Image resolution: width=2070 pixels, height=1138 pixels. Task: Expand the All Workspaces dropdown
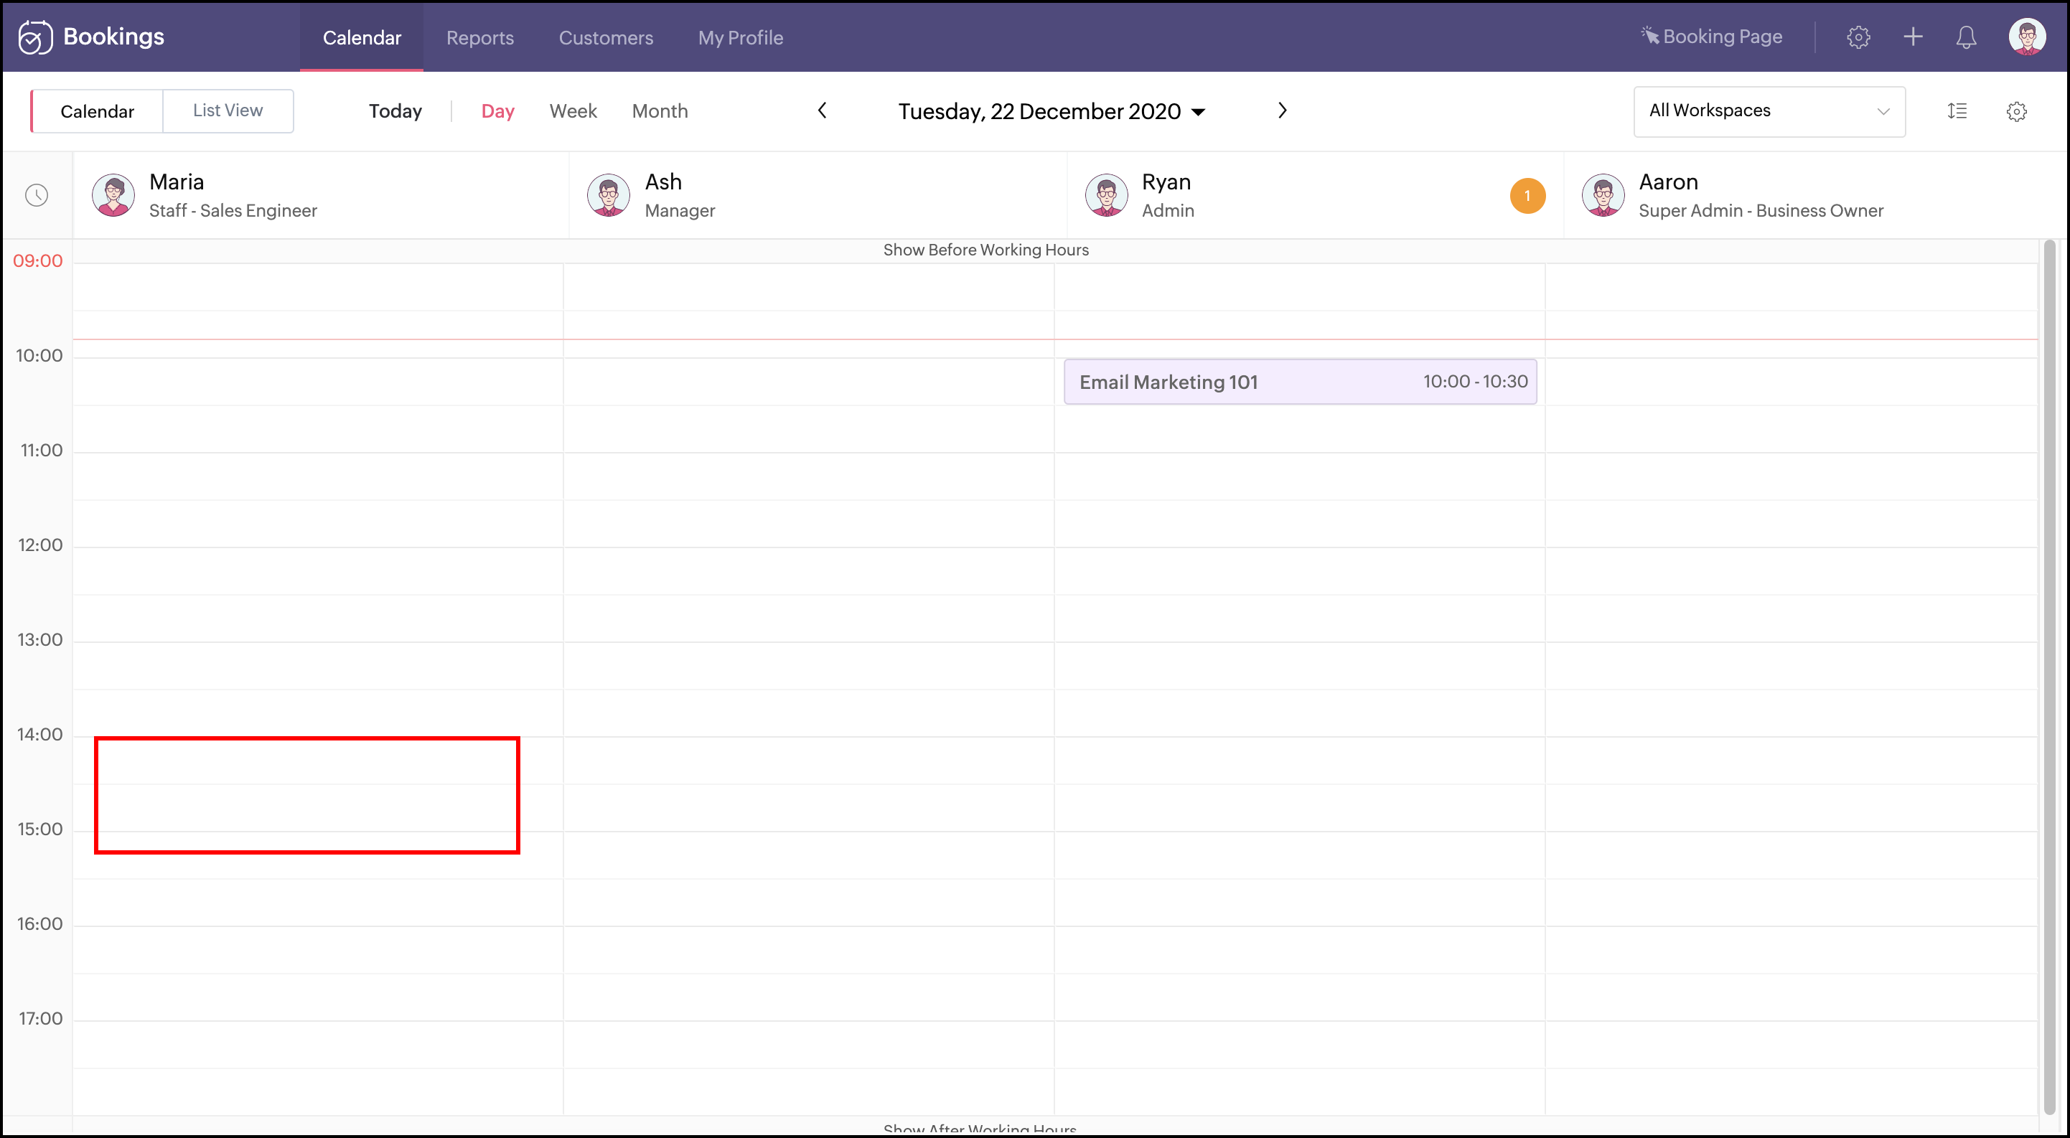pos(1769,110)
